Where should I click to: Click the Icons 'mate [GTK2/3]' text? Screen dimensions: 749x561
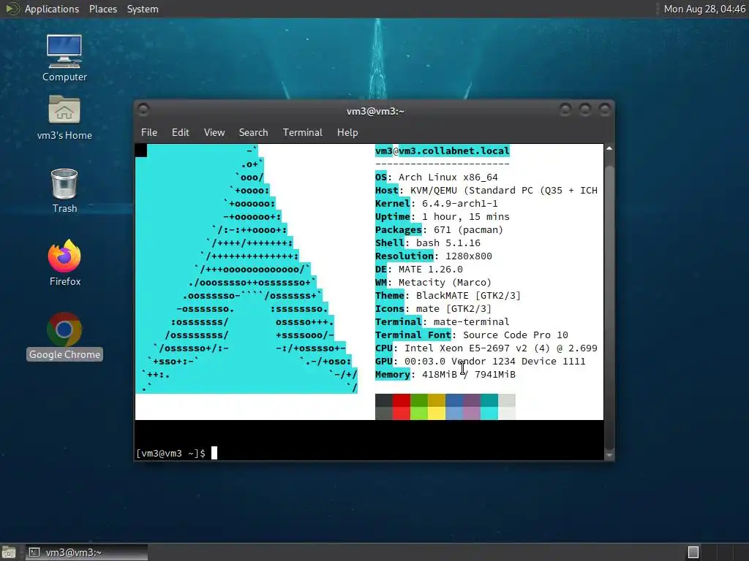[x=453, y=309]
